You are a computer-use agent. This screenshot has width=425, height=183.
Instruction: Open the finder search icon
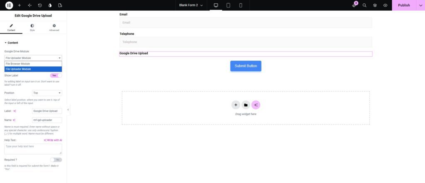pyautogui.click(x=364, y=5)
